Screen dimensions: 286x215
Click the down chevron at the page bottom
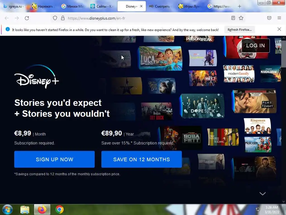(x=263, y=194)
